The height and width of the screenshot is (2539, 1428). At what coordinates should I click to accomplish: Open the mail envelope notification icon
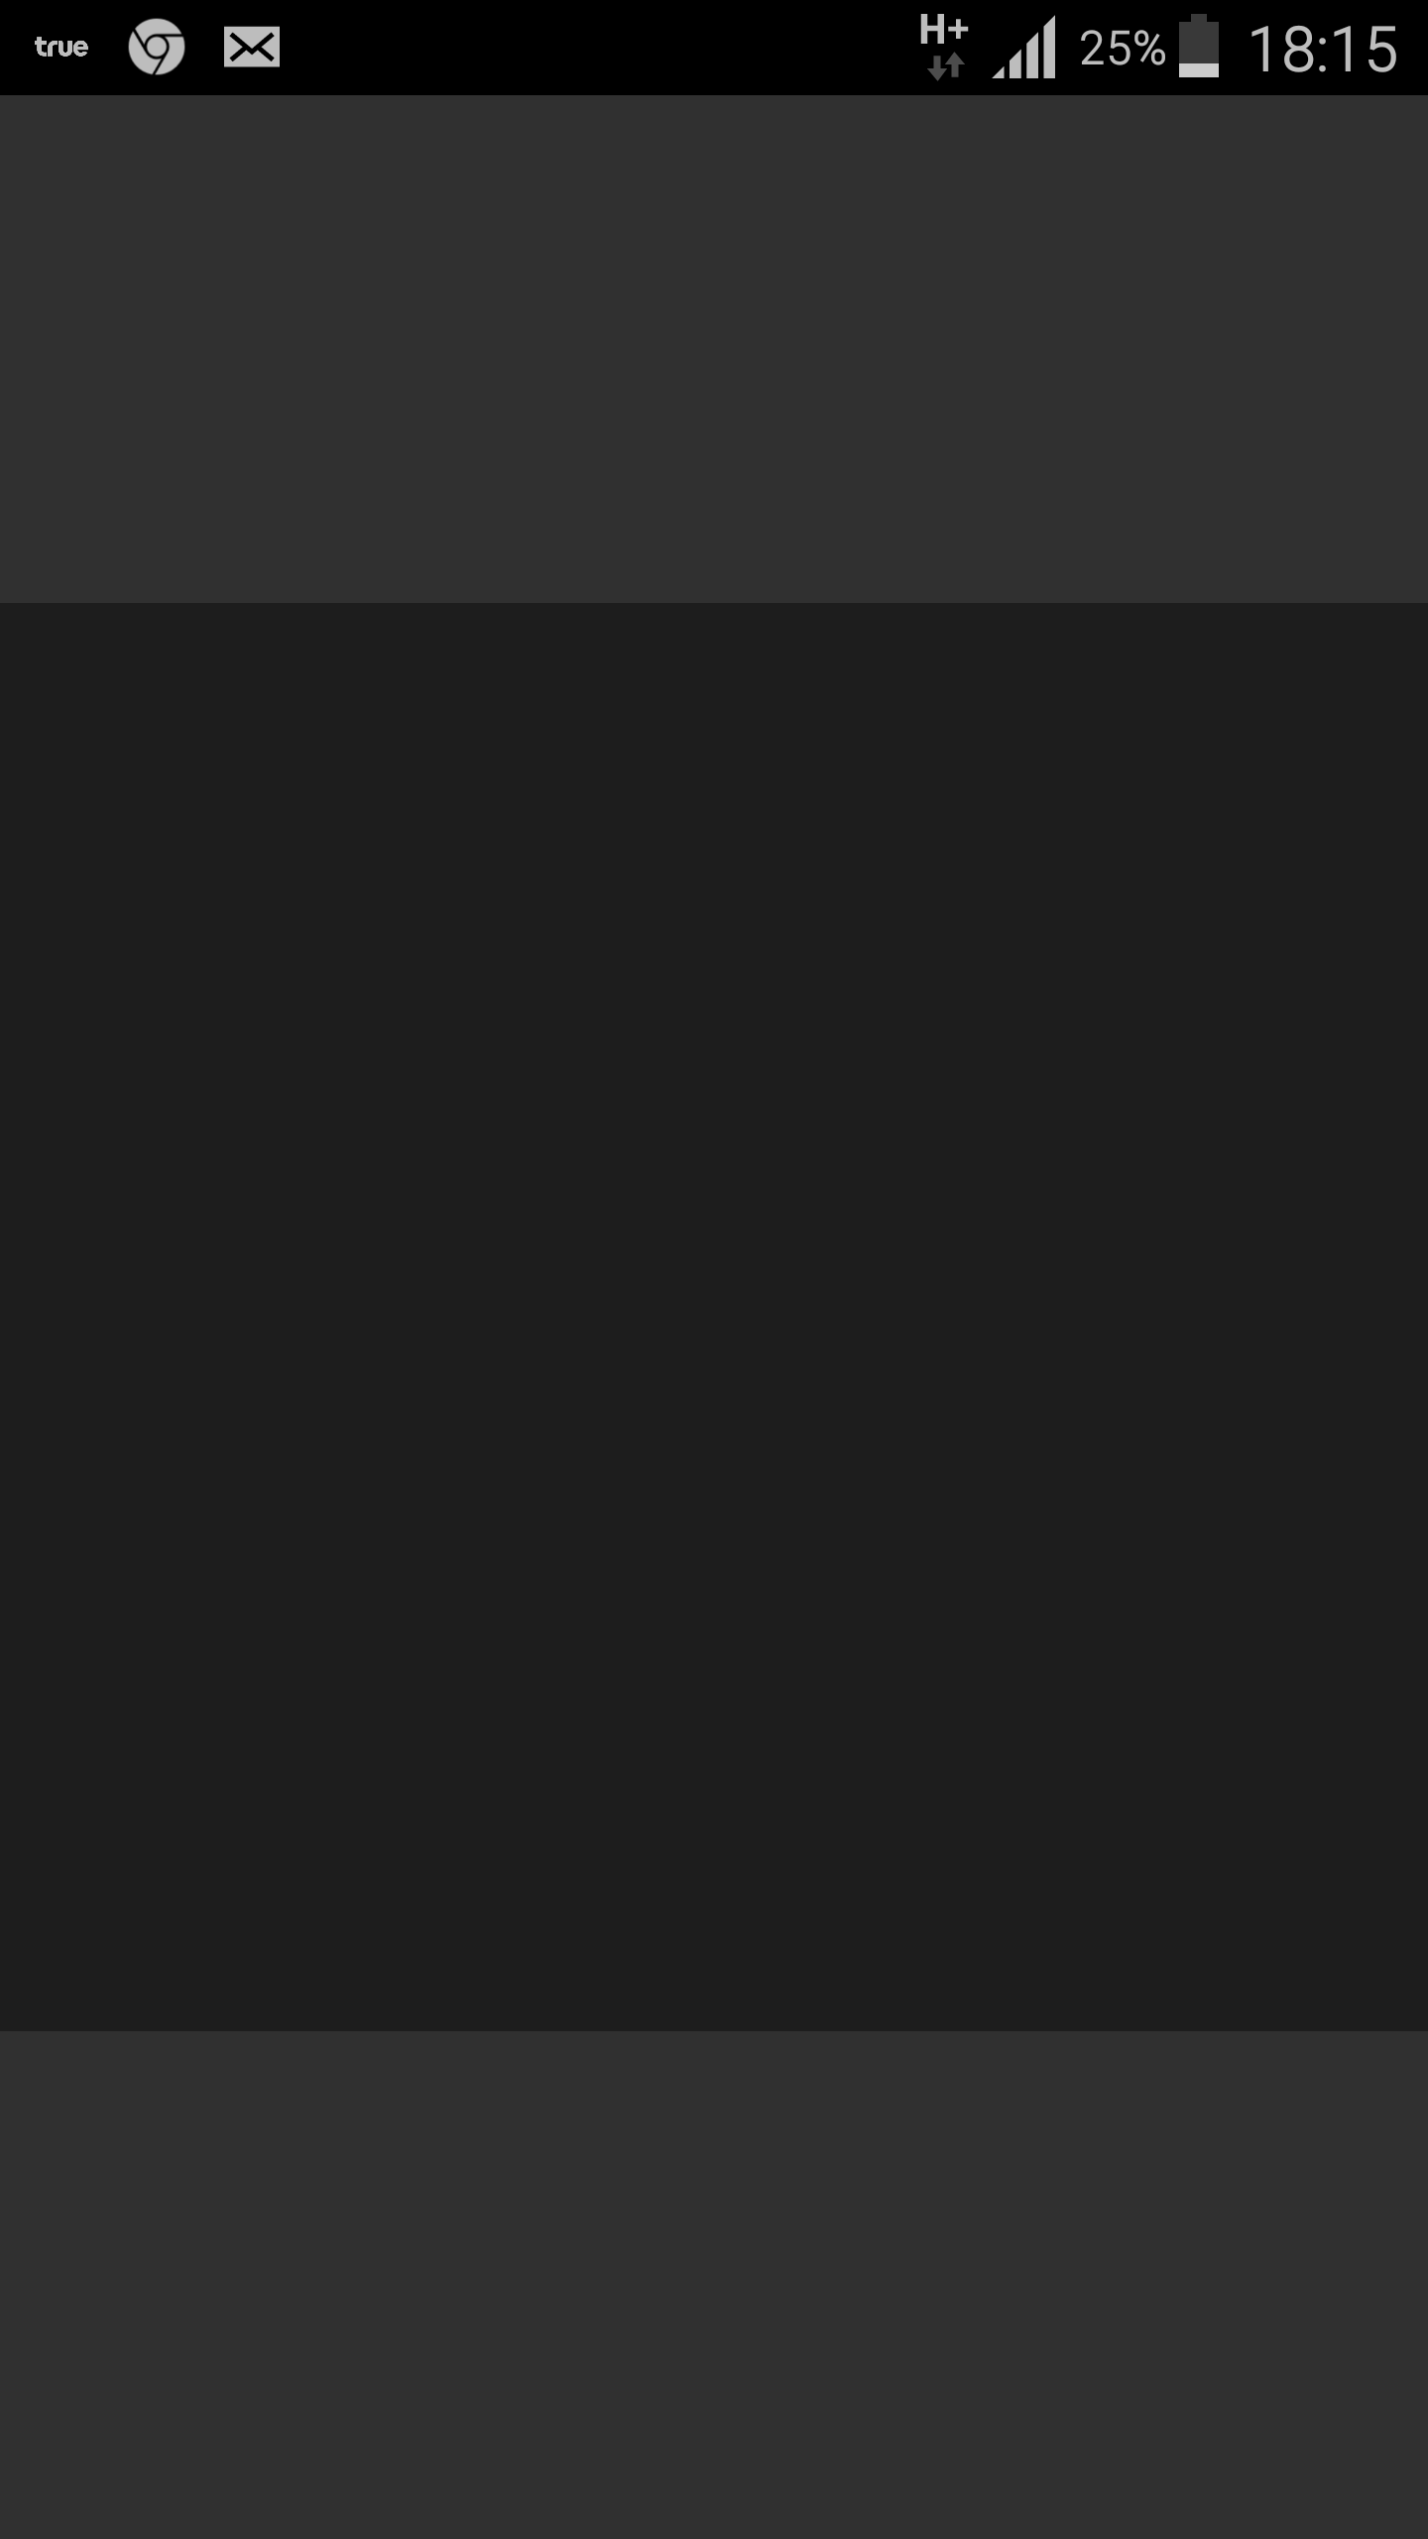tap(252, 47)
